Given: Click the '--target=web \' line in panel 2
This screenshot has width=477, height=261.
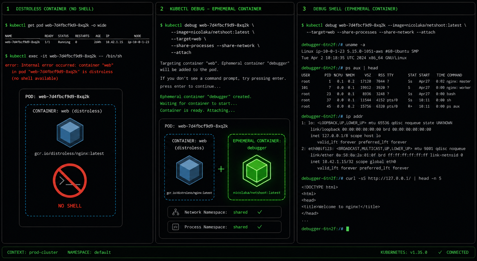Looking at the screenshot, I should point(188,39).
